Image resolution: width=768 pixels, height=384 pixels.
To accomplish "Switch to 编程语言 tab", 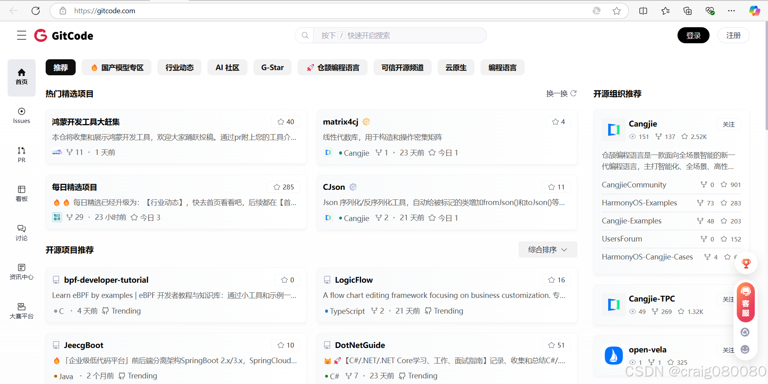I will (x=503, y=67).
